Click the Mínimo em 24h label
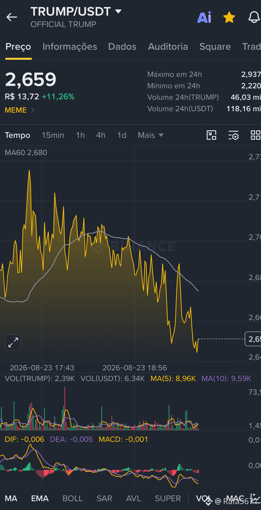The width and height of the screenshot is (261, 510). click(x=174, y=86)
